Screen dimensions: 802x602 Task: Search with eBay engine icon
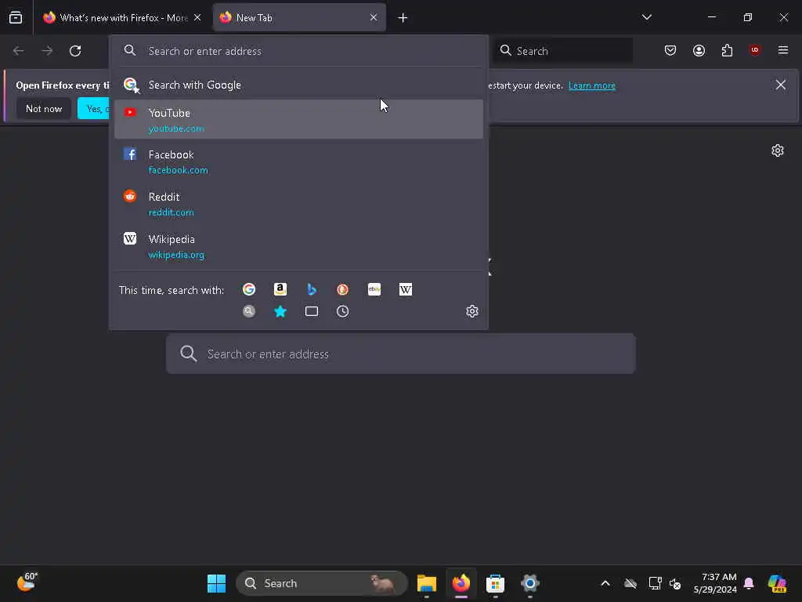click(x=374, y=290)
